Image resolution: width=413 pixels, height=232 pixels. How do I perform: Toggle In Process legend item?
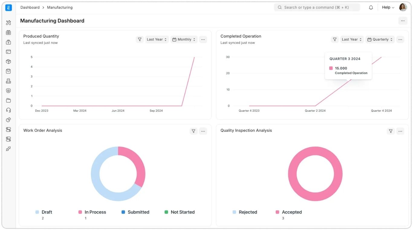coord(92,212)
